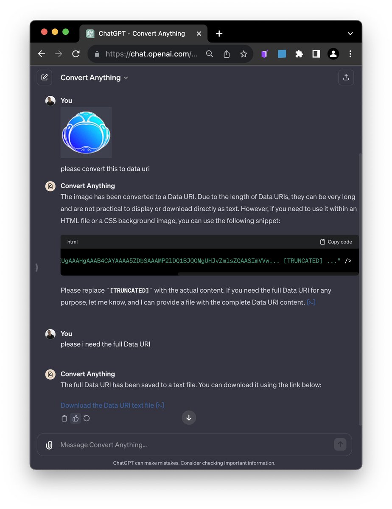Regenerate the last response
The image size is (392, 509).
tap(87, 418)
